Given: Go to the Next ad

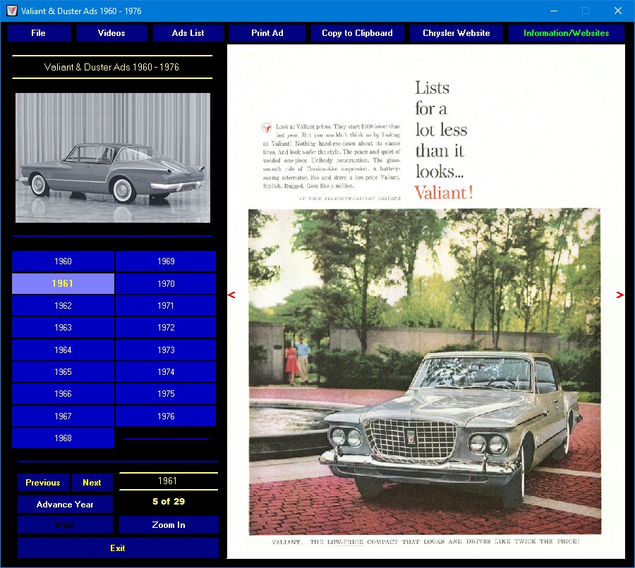Looking at the screenshot, I should click(92, 483).
